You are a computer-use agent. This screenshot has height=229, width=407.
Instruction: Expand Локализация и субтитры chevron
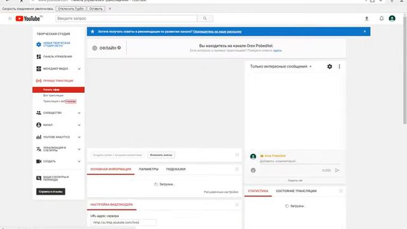tap(79, 149)
